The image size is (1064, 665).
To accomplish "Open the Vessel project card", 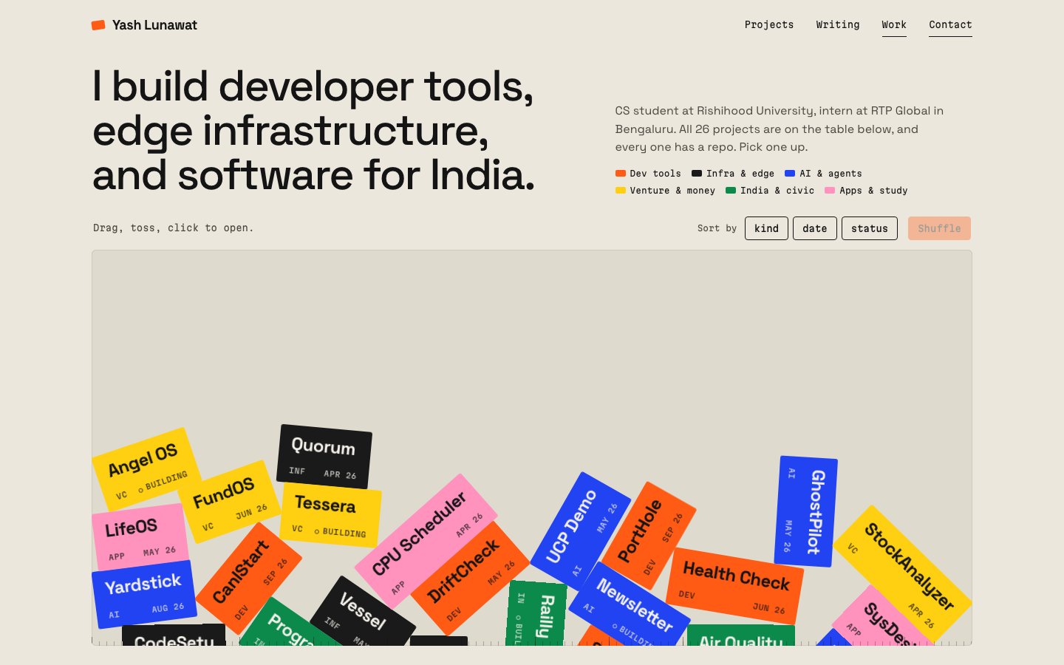I will (x=363, y=613).
